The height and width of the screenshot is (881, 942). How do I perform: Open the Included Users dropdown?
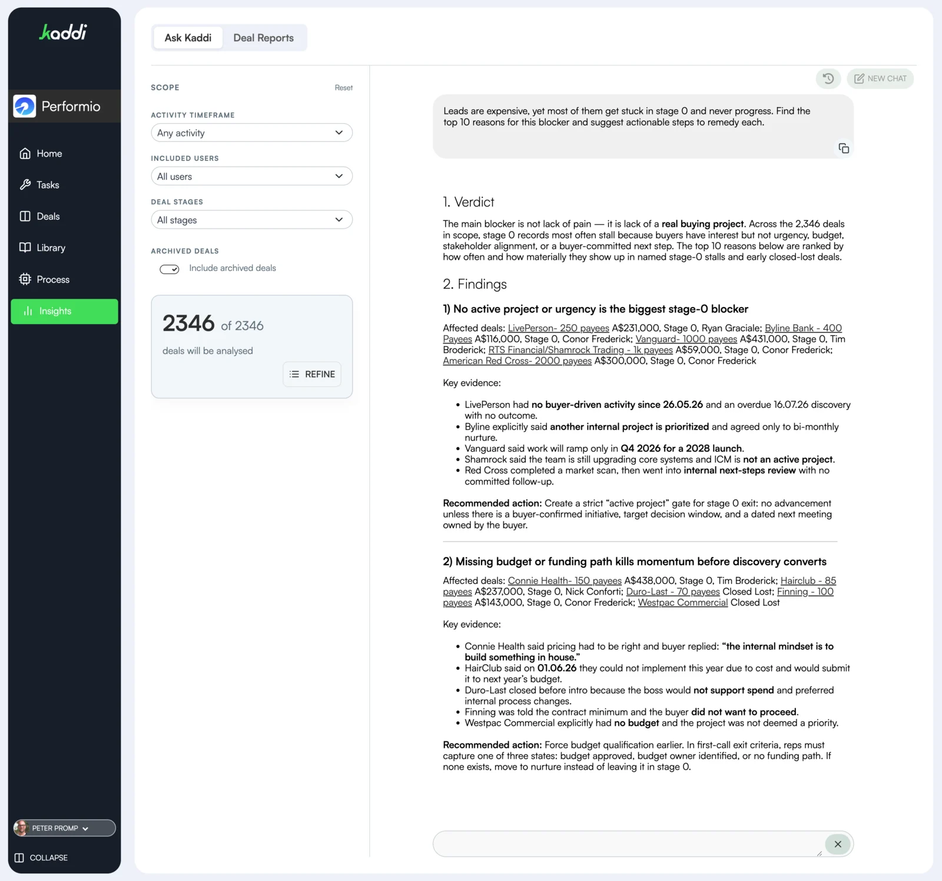[251, 176]
